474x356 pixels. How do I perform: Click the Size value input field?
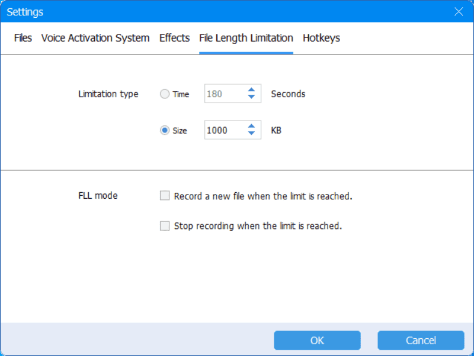pyautogui.click(x=223, y=131)
